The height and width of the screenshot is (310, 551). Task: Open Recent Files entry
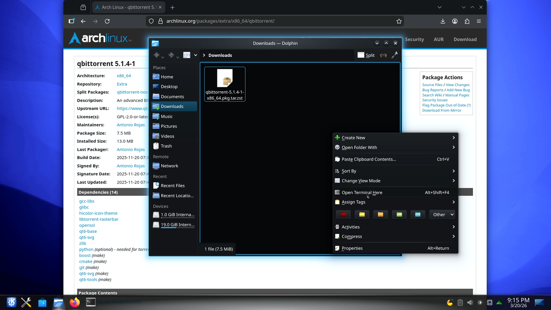175,186
